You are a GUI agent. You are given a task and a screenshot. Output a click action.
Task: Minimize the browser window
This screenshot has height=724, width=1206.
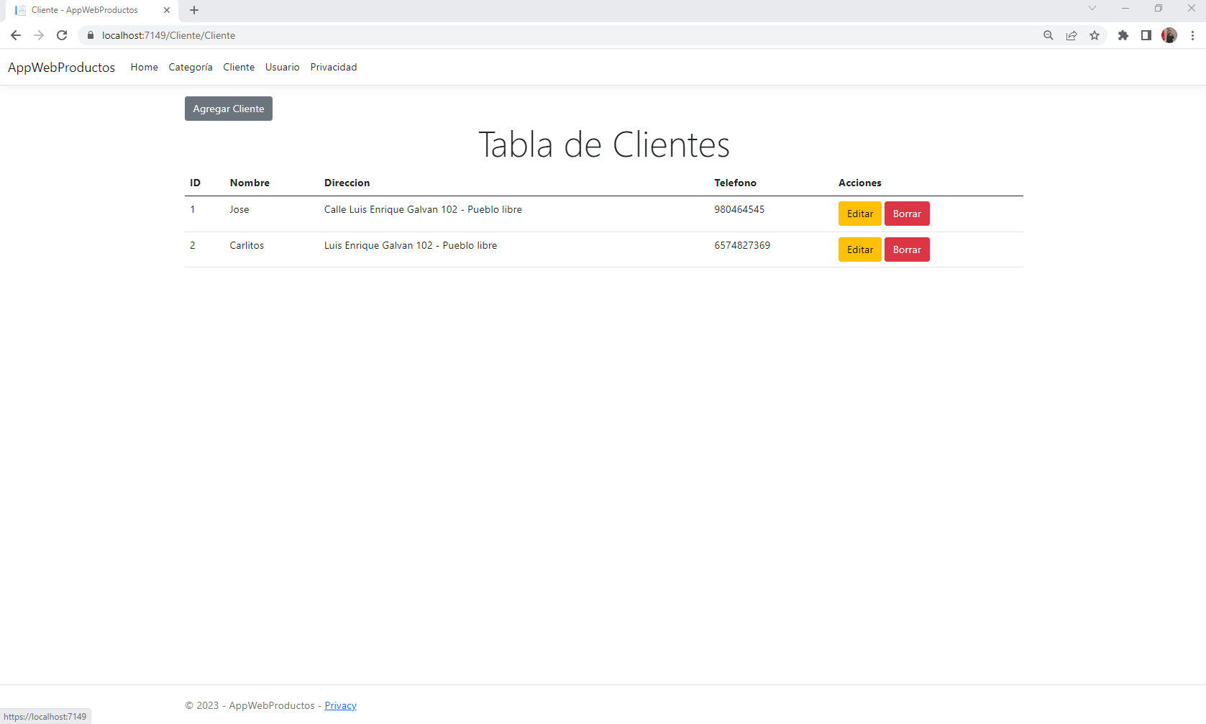[1125, 9]
